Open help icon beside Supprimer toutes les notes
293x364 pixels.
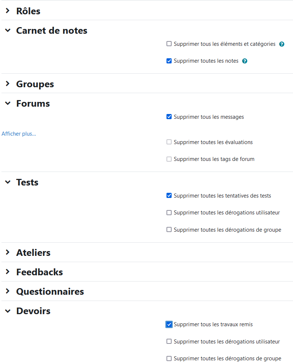[x=245, y=61]
